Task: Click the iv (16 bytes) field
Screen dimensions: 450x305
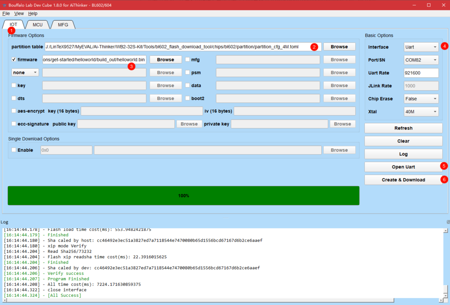Action: point(294,111)
